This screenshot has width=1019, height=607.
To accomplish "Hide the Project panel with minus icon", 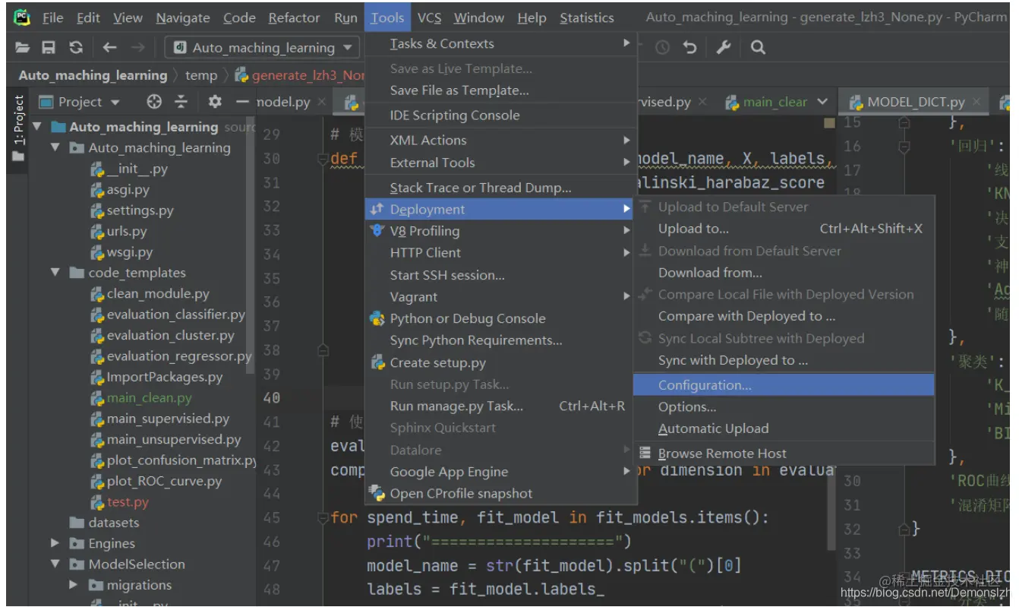I will (242, 101).
